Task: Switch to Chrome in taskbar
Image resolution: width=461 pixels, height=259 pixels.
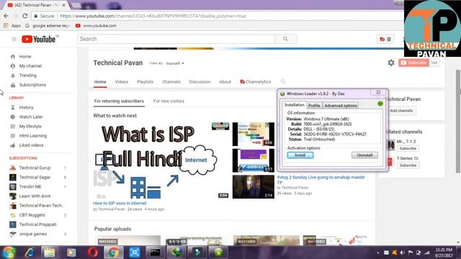Action: coord(114,253)
